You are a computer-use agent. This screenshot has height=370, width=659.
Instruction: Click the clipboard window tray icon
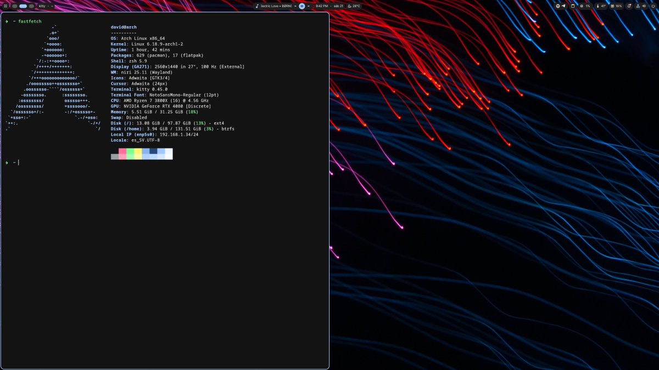point(573,6)
